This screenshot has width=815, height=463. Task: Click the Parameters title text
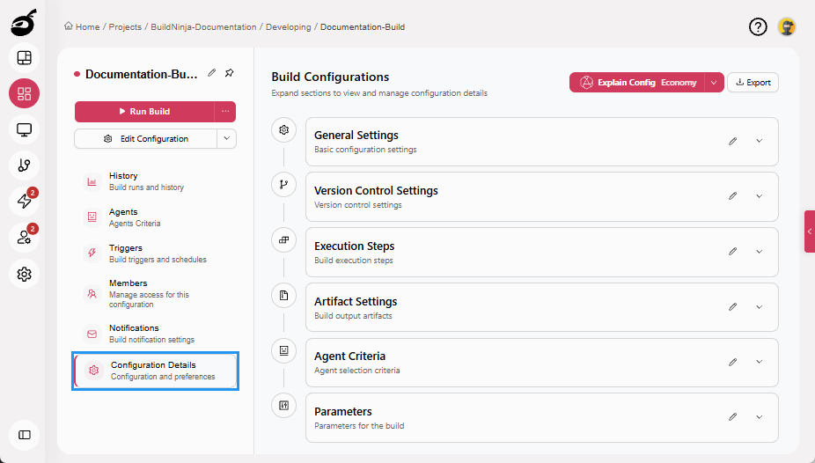pyautogui.click(x=343, y=412)
